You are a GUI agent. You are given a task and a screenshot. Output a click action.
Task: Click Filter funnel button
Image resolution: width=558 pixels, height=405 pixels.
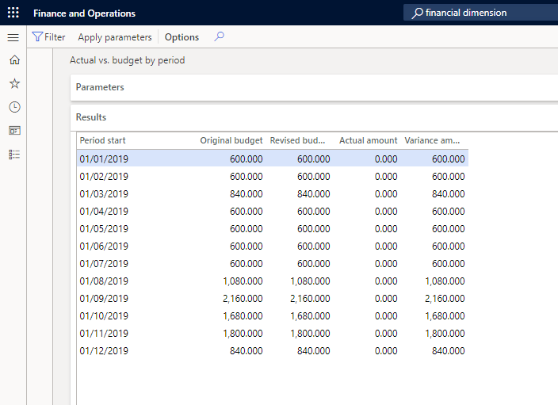coord(48,37)
